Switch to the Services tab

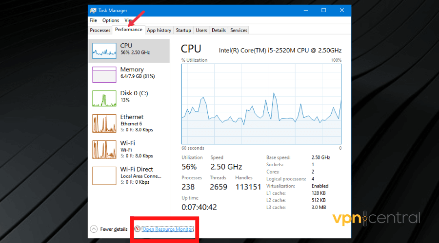(239, 30)
